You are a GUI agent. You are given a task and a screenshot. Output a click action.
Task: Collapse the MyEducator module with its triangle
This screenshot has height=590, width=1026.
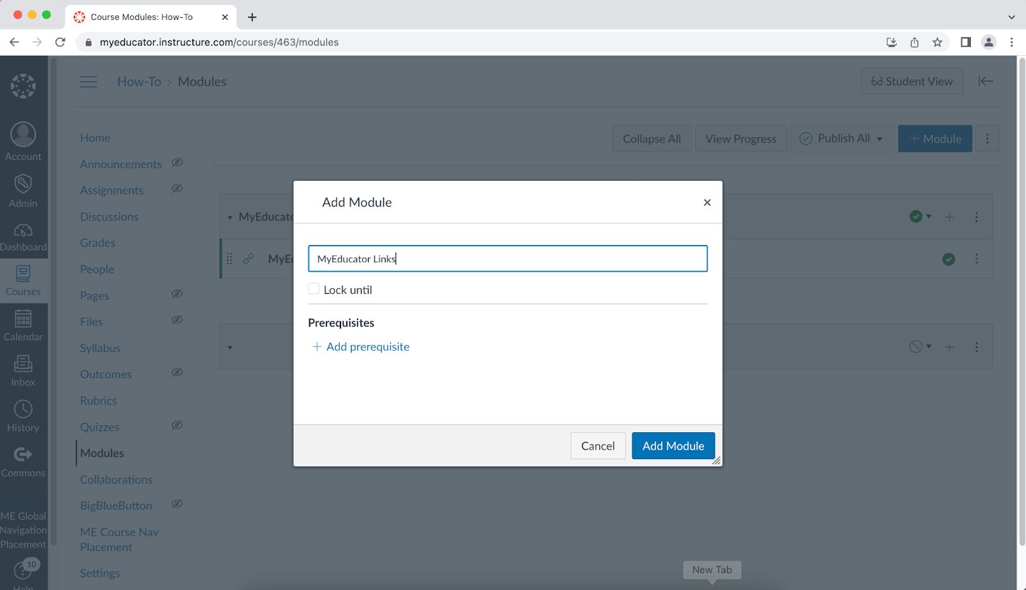(230, 217)
